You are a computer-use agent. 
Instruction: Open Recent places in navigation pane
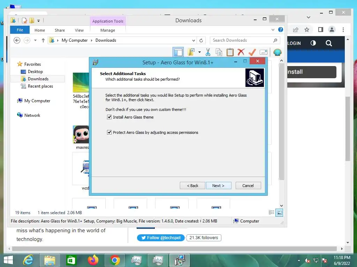[40, 86]
